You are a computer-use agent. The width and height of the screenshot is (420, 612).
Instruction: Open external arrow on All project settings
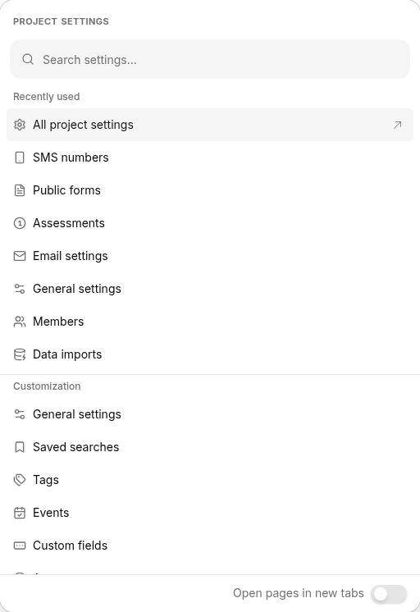(397, 125)
